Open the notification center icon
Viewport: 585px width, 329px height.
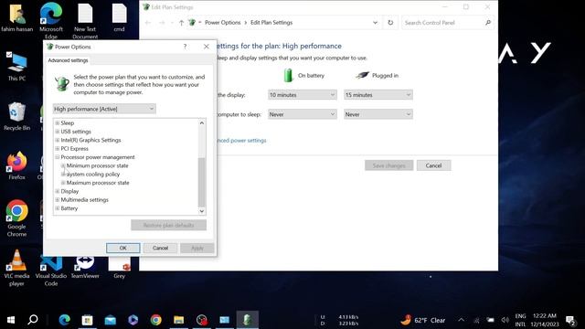570,320
